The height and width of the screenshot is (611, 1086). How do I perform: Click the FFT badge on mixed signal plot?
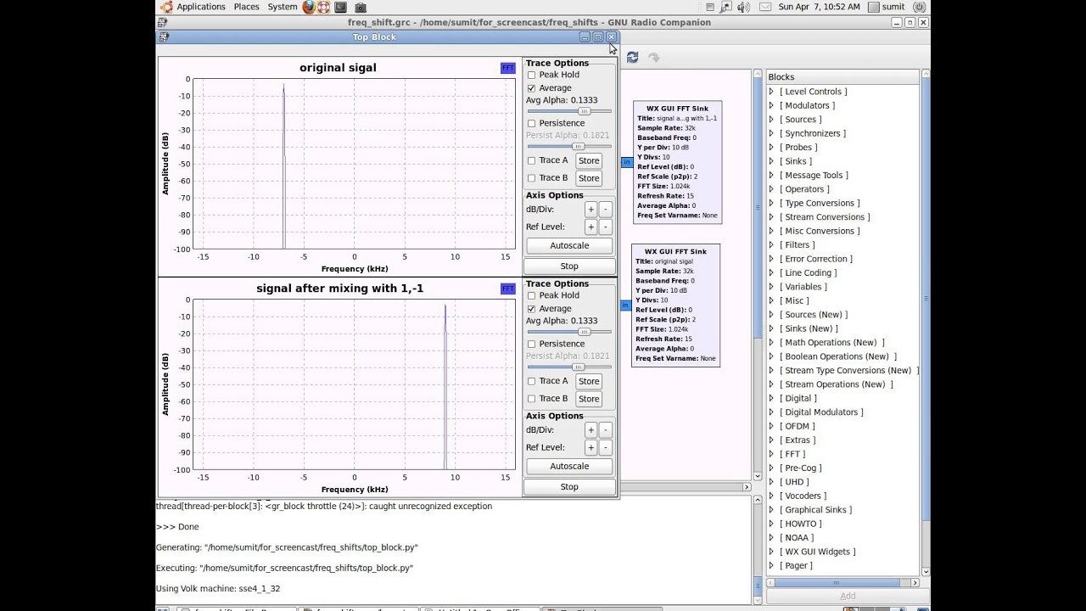pyautogui.click(x=507, y=289)
